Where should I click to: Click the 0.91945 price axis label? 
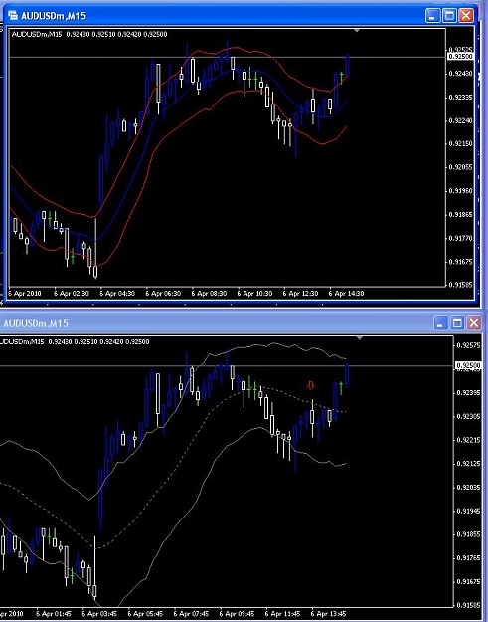(x=468, y=511)
